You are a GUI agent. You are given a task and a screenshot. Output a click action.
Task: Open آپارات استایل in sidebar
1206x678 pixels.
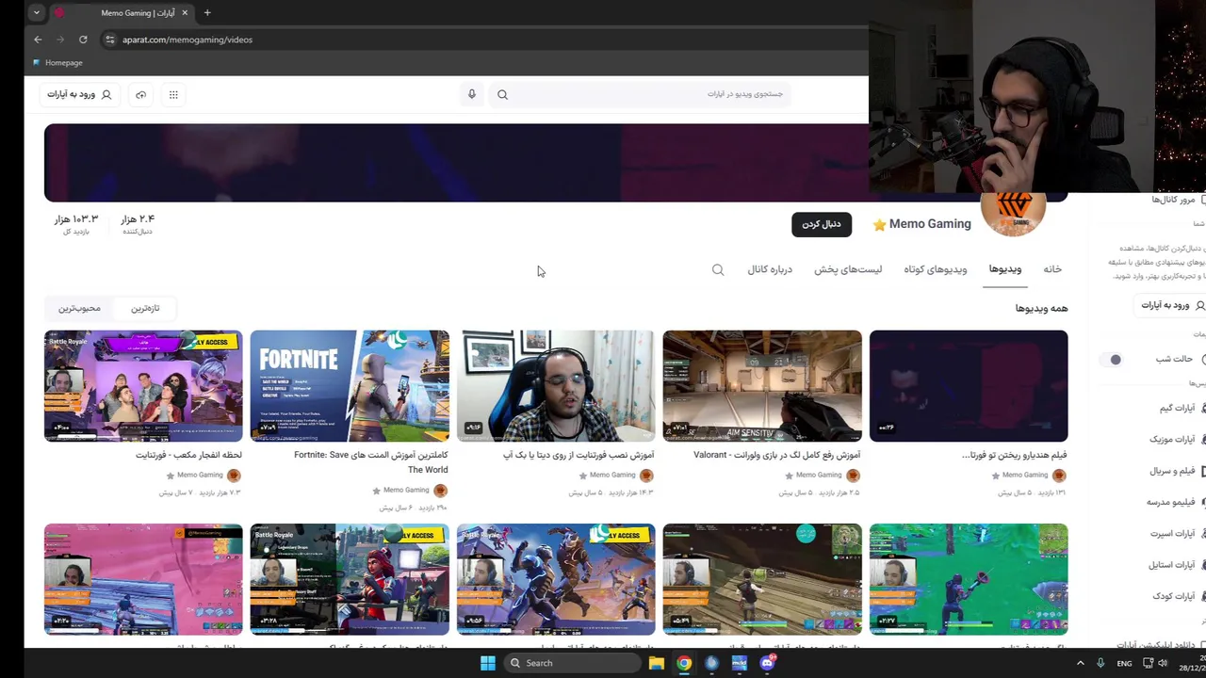[x=1177, y=565]
